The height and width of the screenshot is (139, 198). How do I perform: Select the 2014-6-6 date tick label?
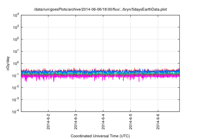[x=158, y=122]
